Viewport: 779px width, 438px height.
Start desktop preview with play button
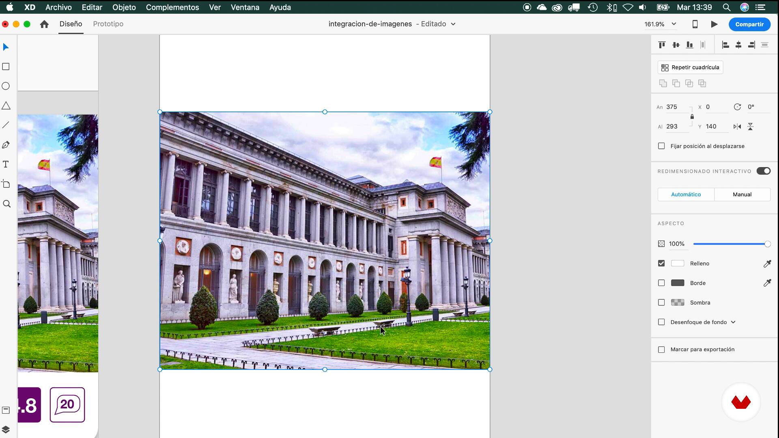(x=714, y=24)
